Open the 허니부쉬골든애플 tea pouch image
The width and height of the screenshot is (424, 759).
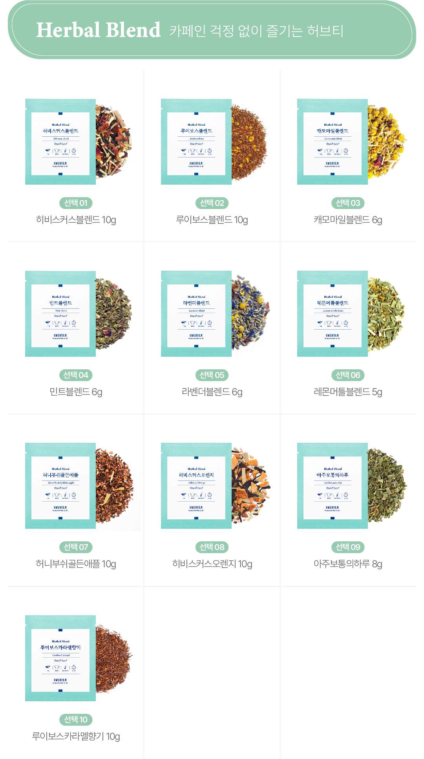[x=60, y=486]
